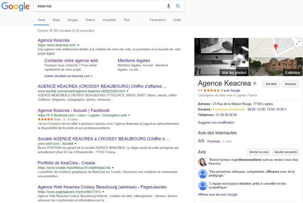Click the Google logo
Viewport: 303px width, 203px height.
tap(16, 6)
